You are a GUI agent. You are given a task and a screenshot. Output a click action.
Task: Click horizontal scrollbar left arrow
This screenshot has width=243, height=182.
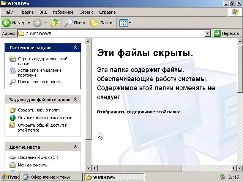pyautogui.click(x=95, y=168)
